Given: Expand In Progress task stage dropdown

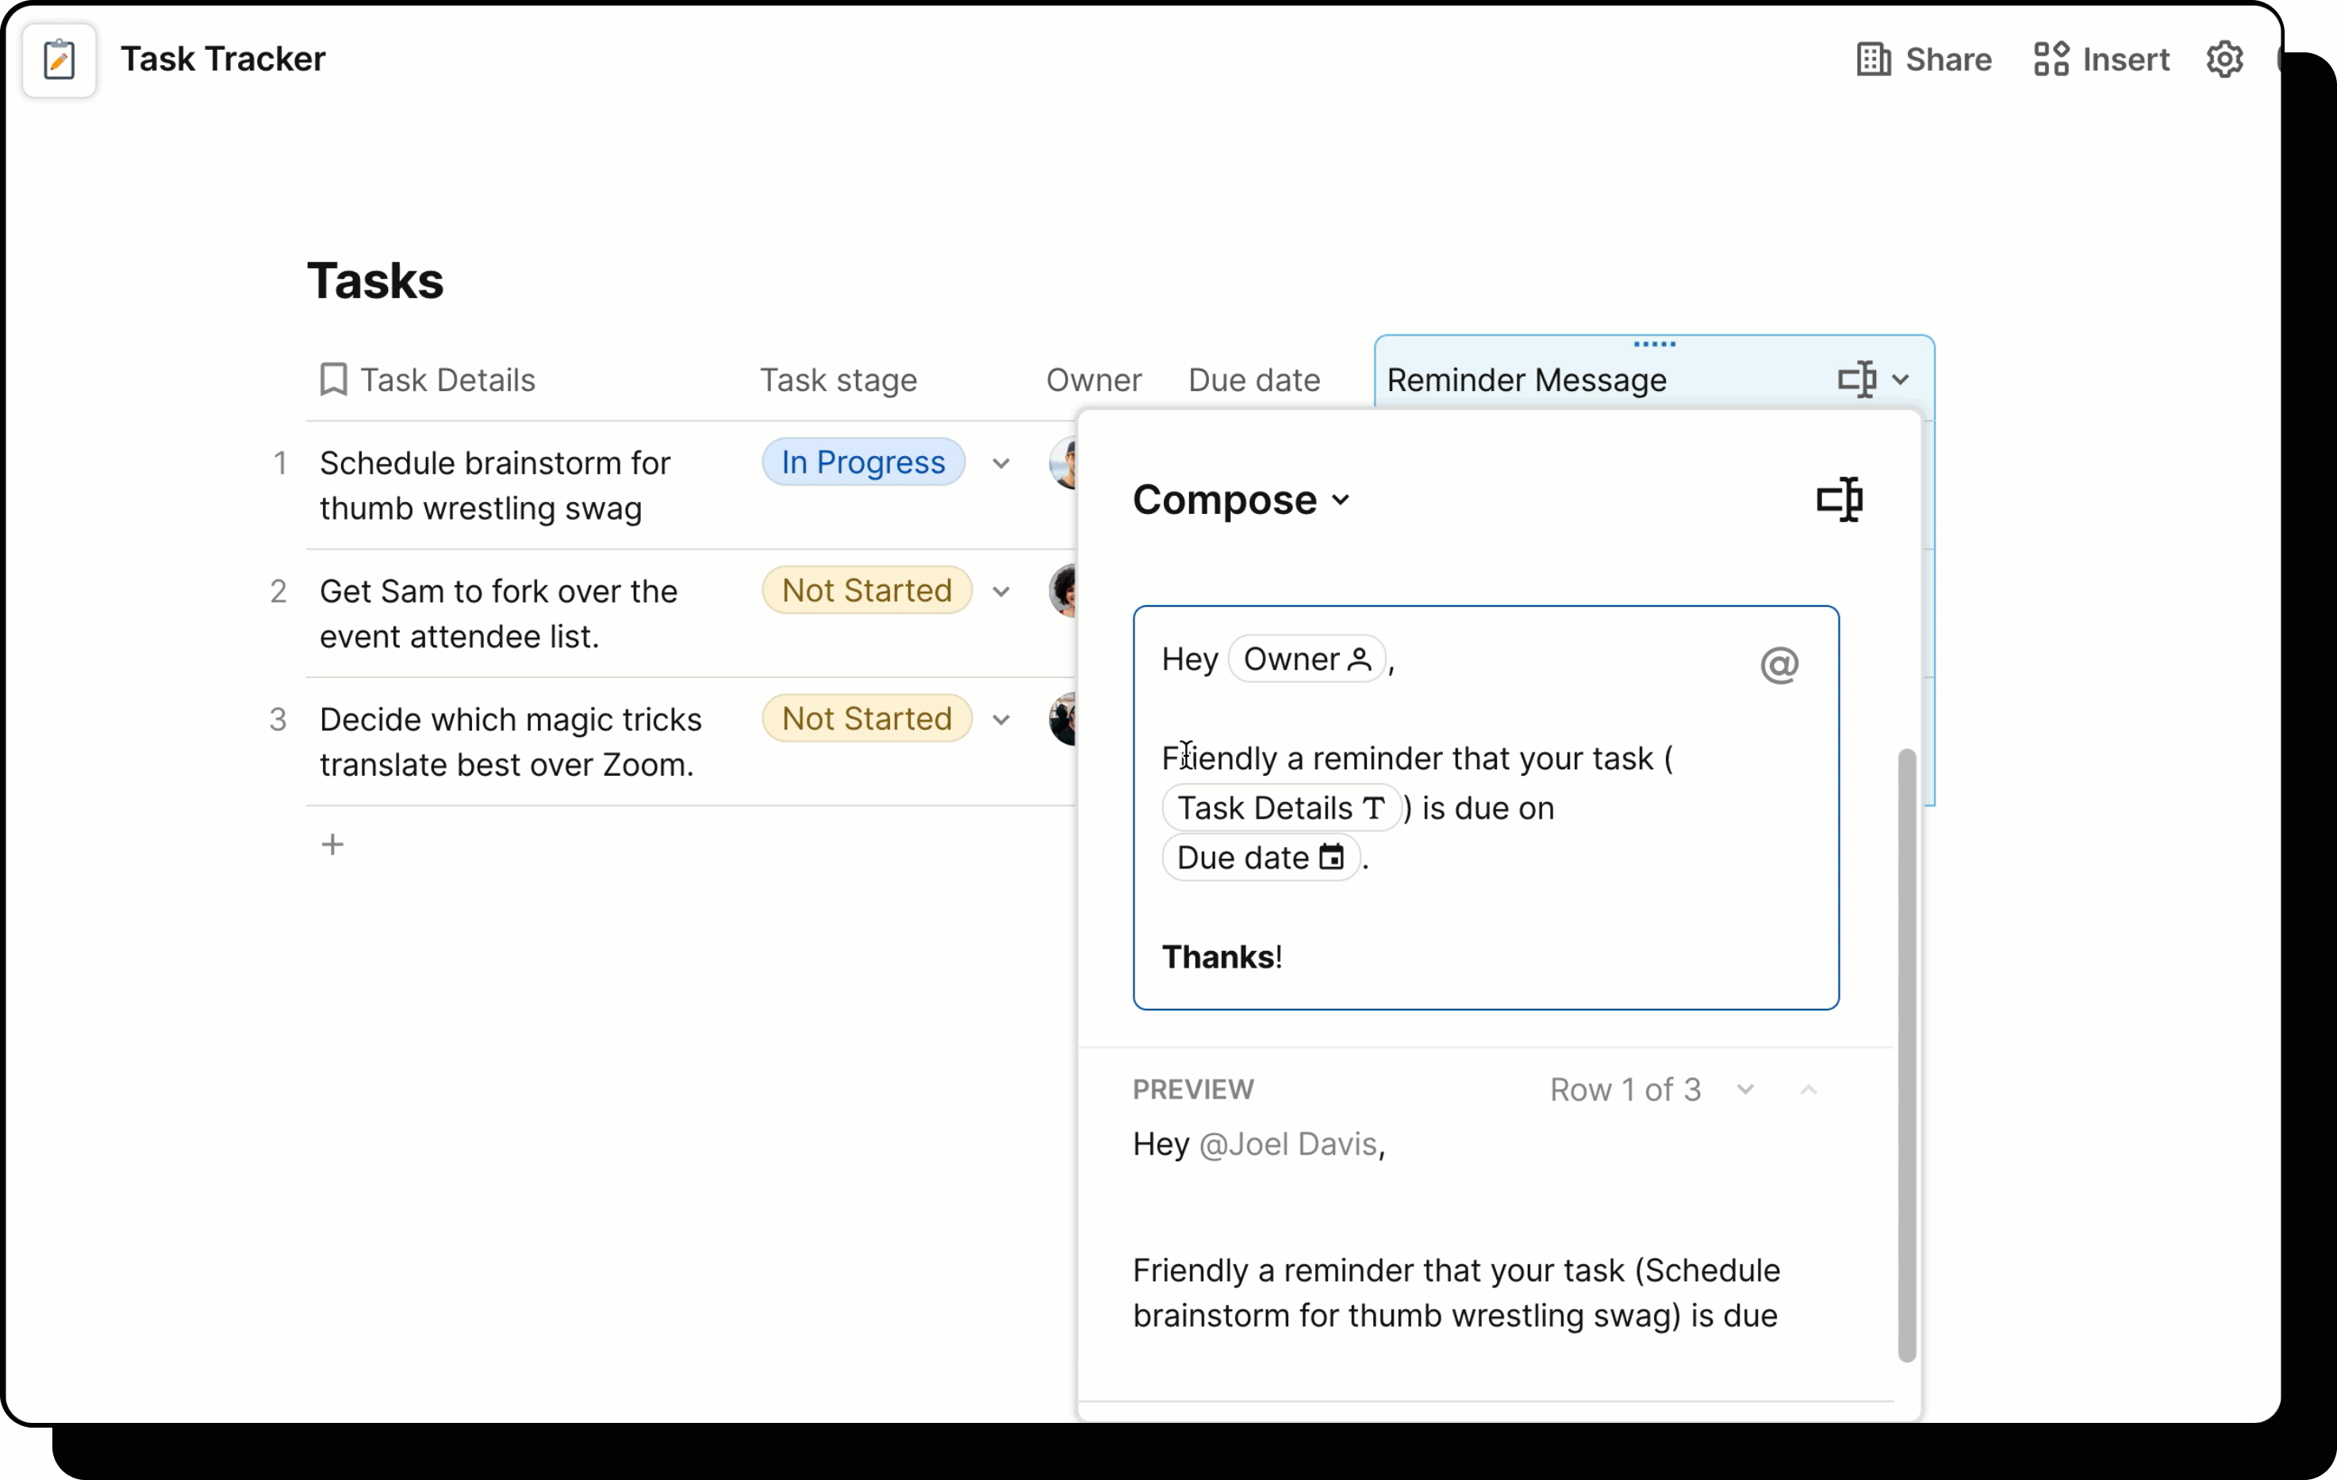Looking at the screenshot, I should (x=1000, y=463).
